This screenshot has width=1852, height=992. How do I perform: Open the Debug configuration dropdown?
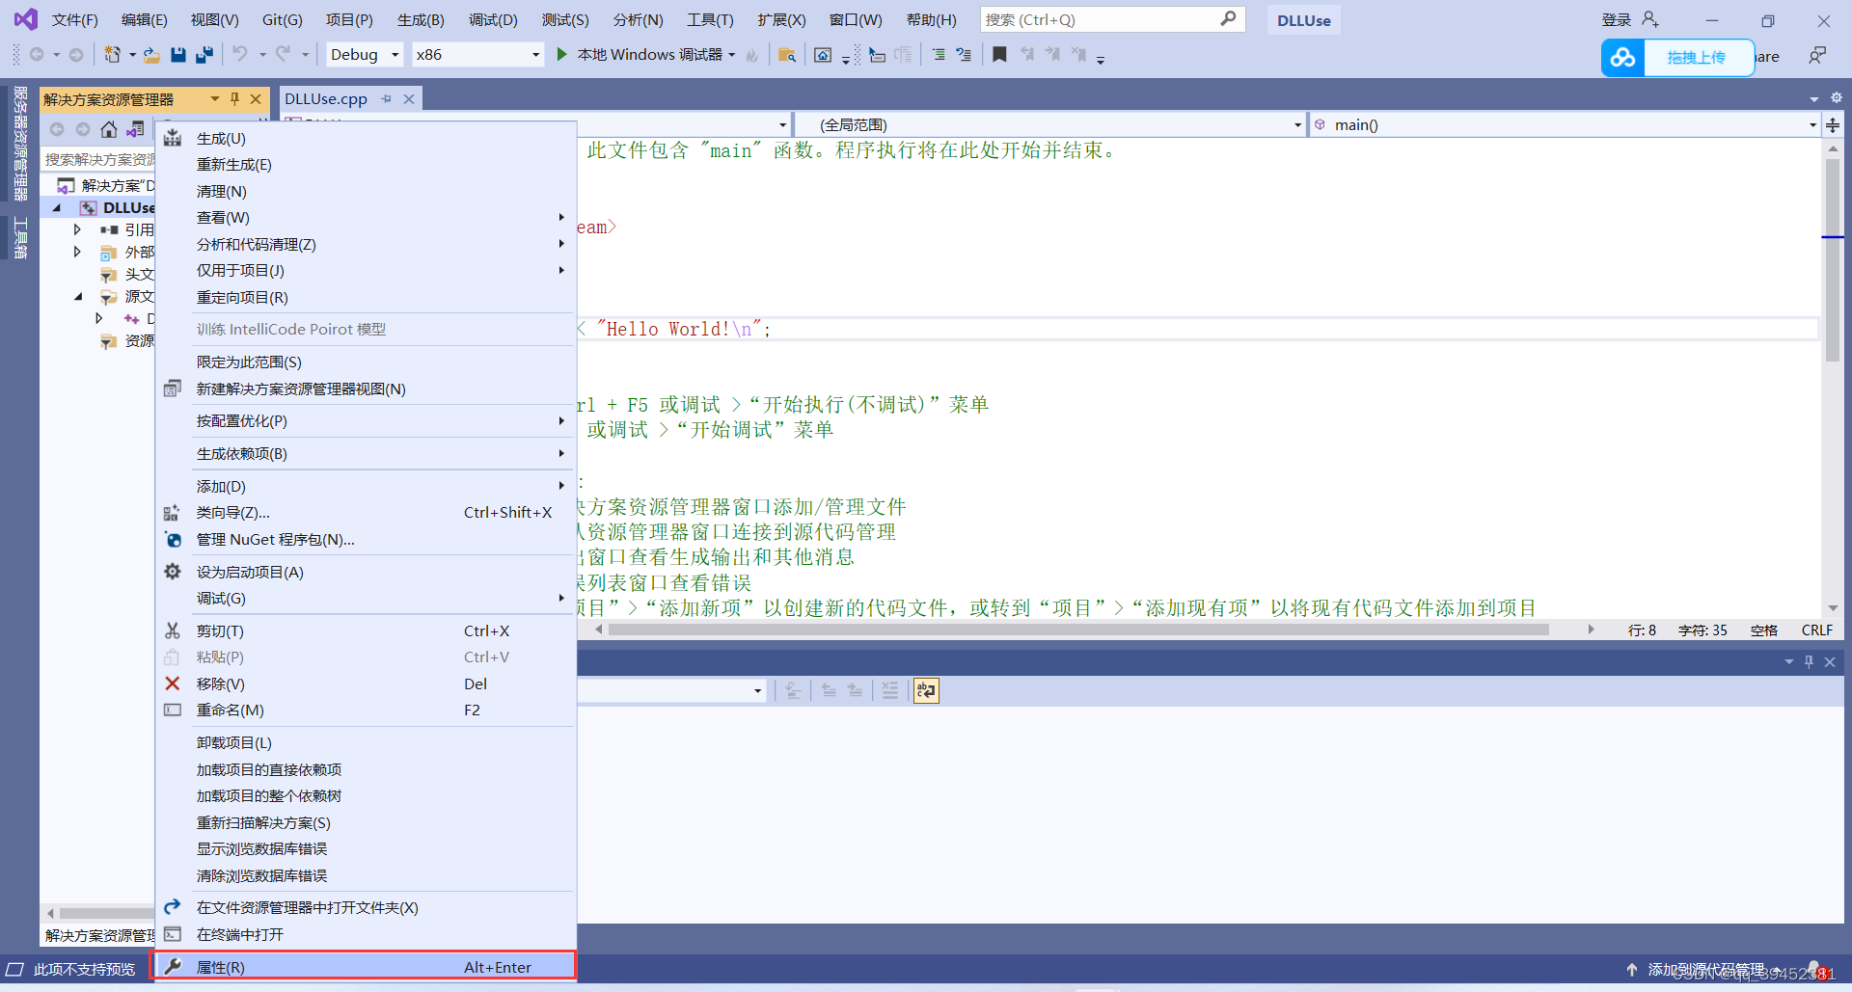click(x=364, y=55)
